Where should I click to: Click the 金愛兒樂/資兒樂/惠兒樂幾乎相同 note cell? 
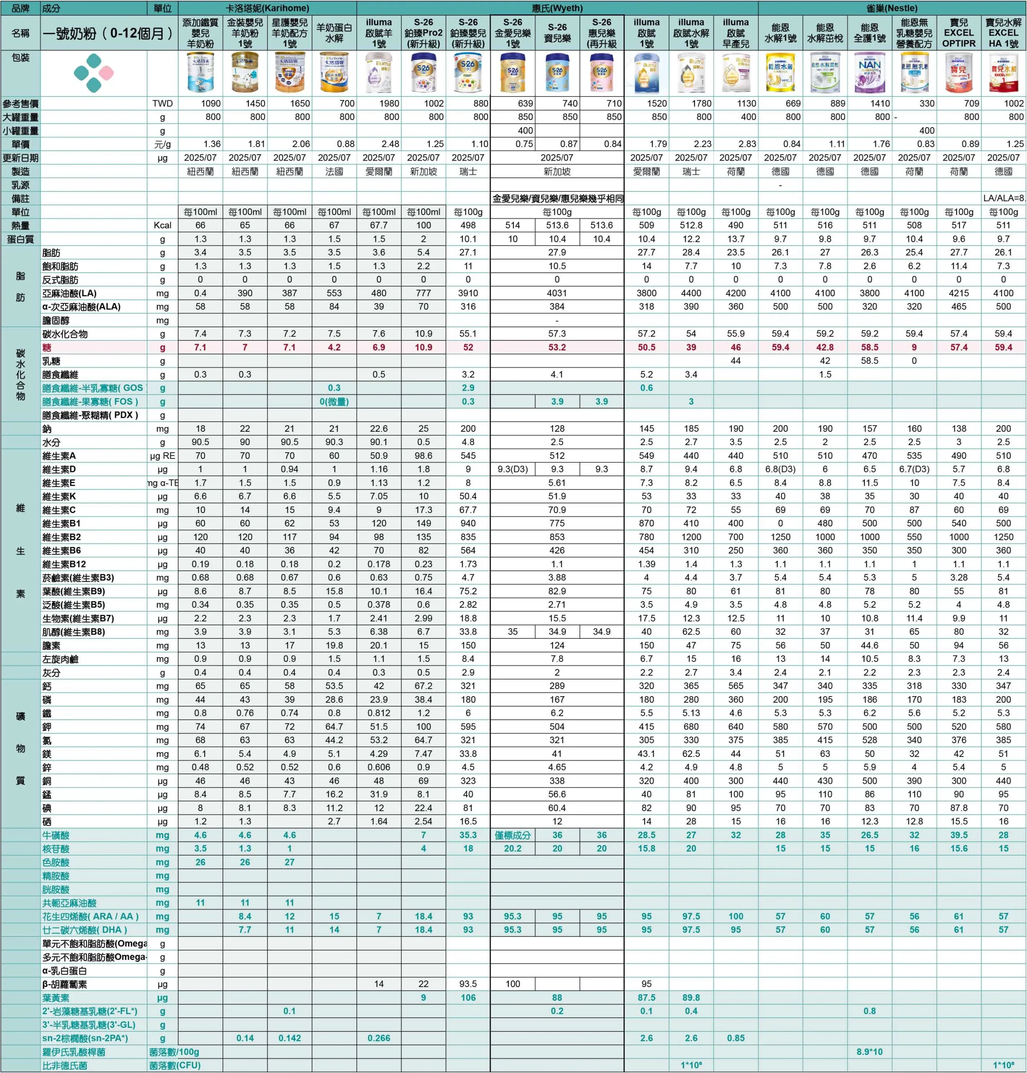tap(557, 199)
